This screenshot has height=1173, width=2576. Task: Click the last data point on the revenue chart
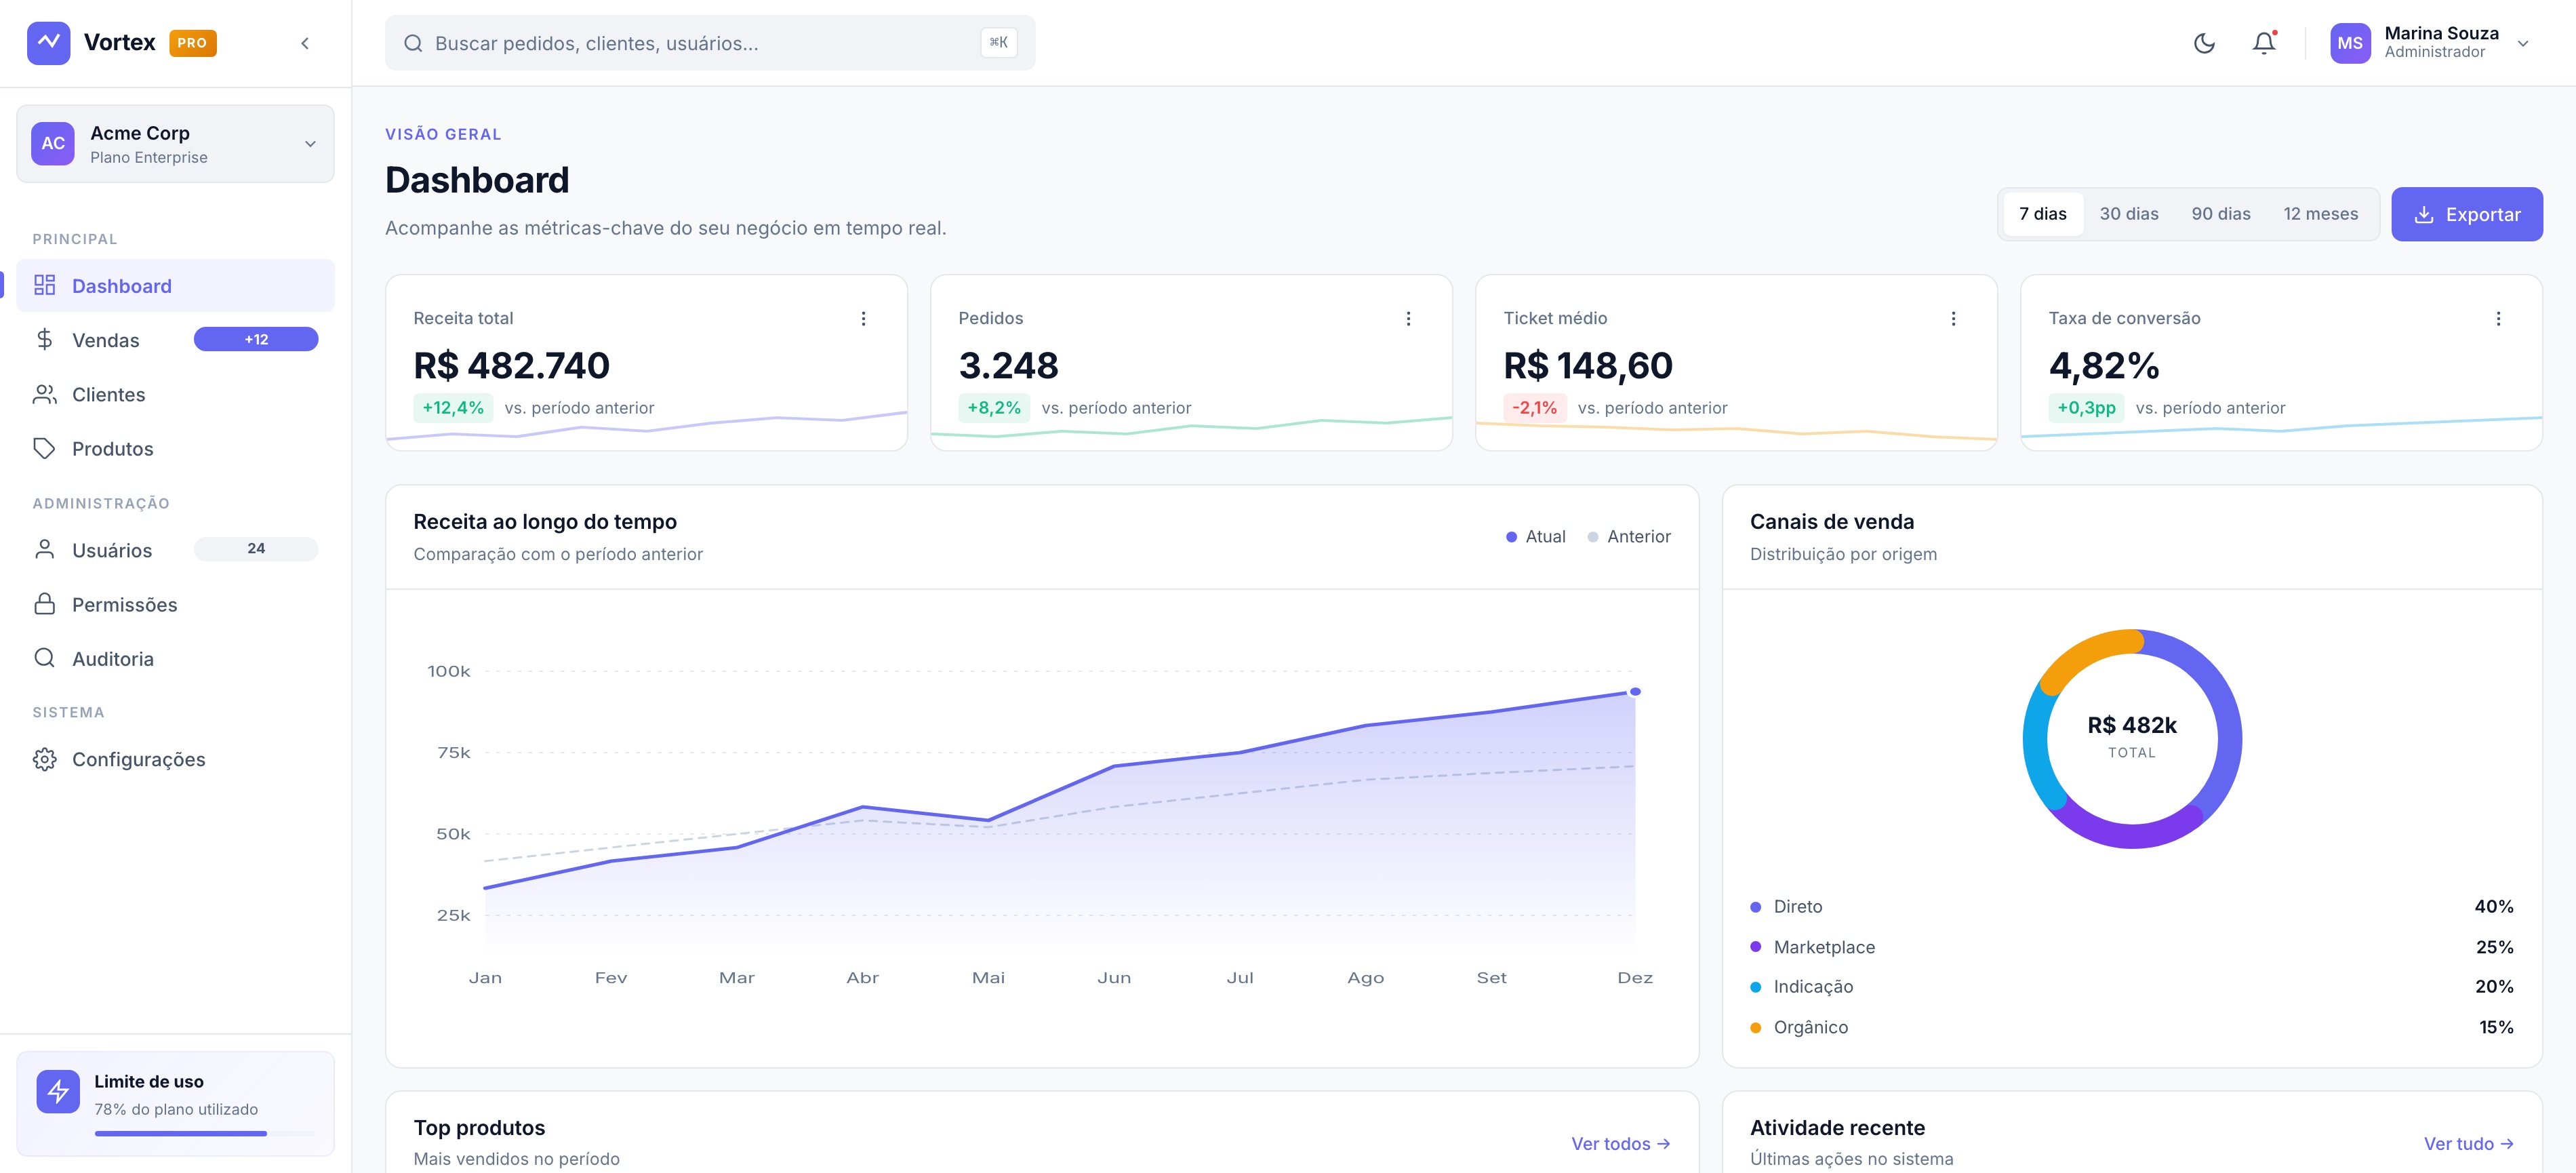[x=1635, y=691]
